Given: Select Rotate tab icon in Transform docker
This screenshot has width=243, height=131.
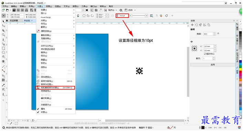Looking at the screenshot, I should point(196,25).
